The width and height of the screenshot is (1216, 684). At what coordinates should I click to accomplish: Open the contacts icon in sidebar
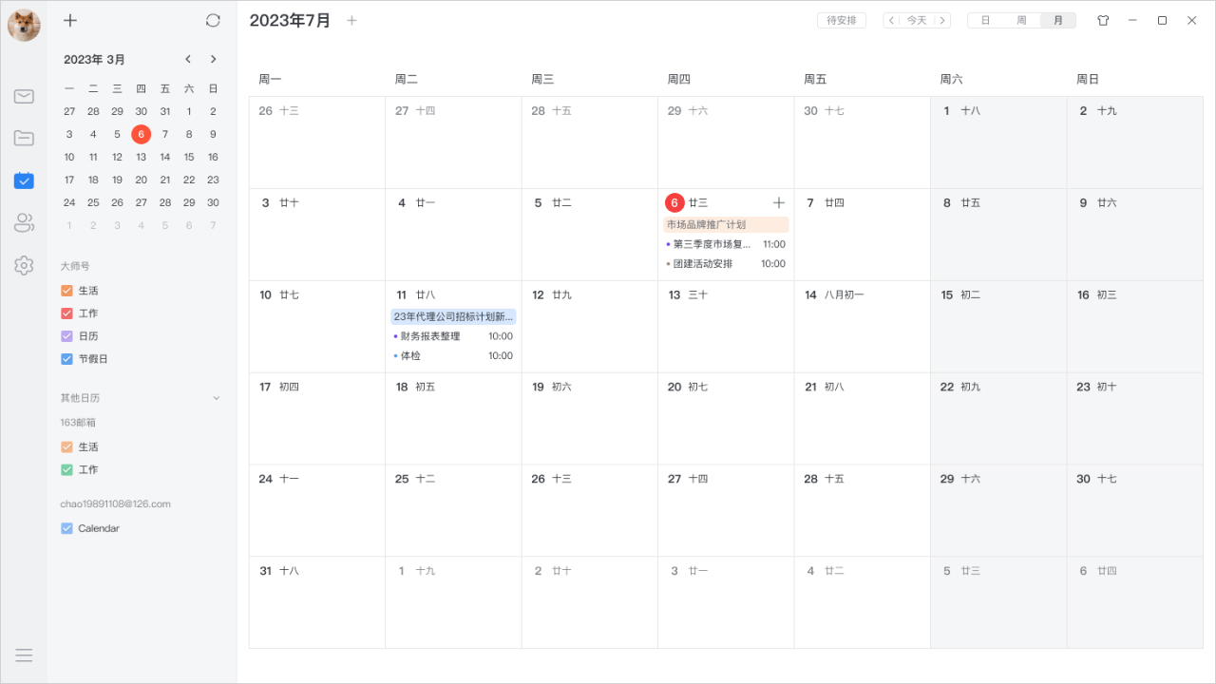24,223
